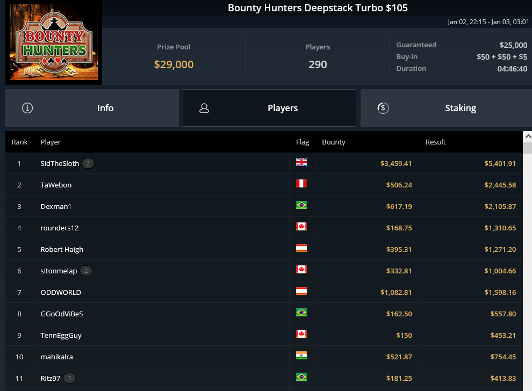Screen dimensions: 532x391
Task: Click the $1,598.16 result value
Action: point(500,292)
